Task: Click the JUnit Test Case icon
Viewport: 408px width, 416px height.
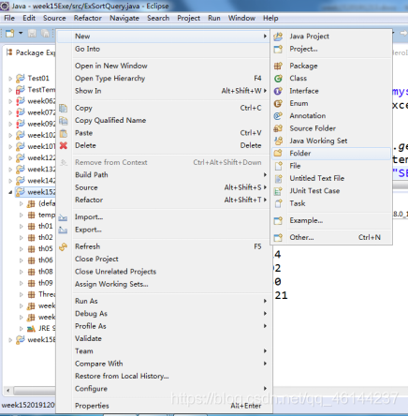Action: [278, 191]
